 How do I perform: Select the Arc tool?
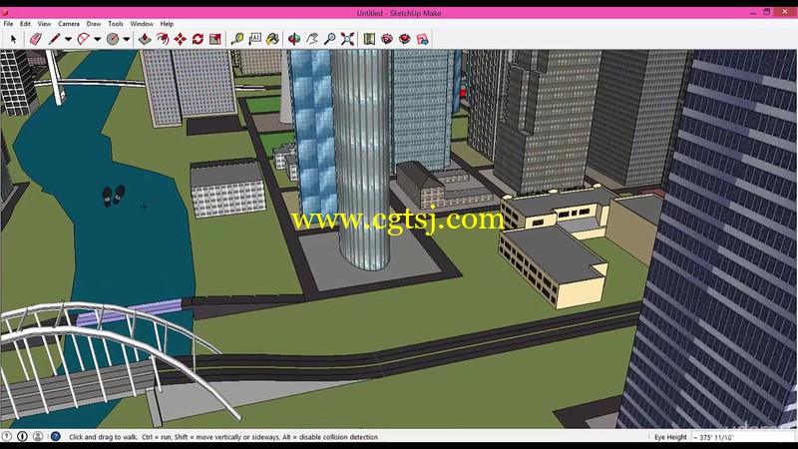(83, 39)
